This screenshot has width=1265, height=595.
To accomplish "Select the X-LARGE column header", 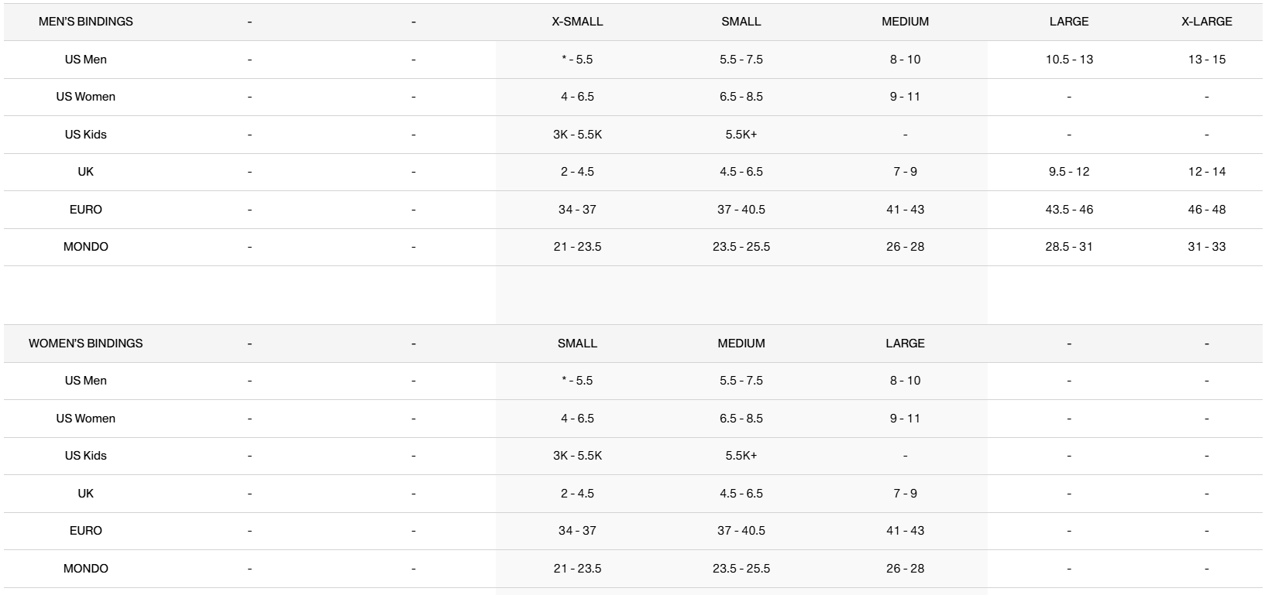I will coord(1206,22).
